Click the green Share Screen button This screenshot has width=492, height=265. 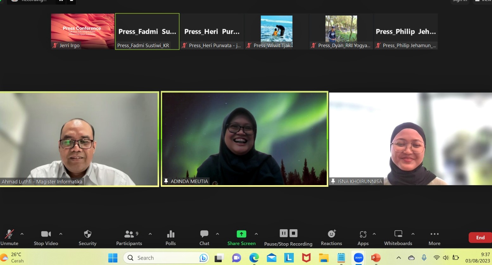[241, 238]
